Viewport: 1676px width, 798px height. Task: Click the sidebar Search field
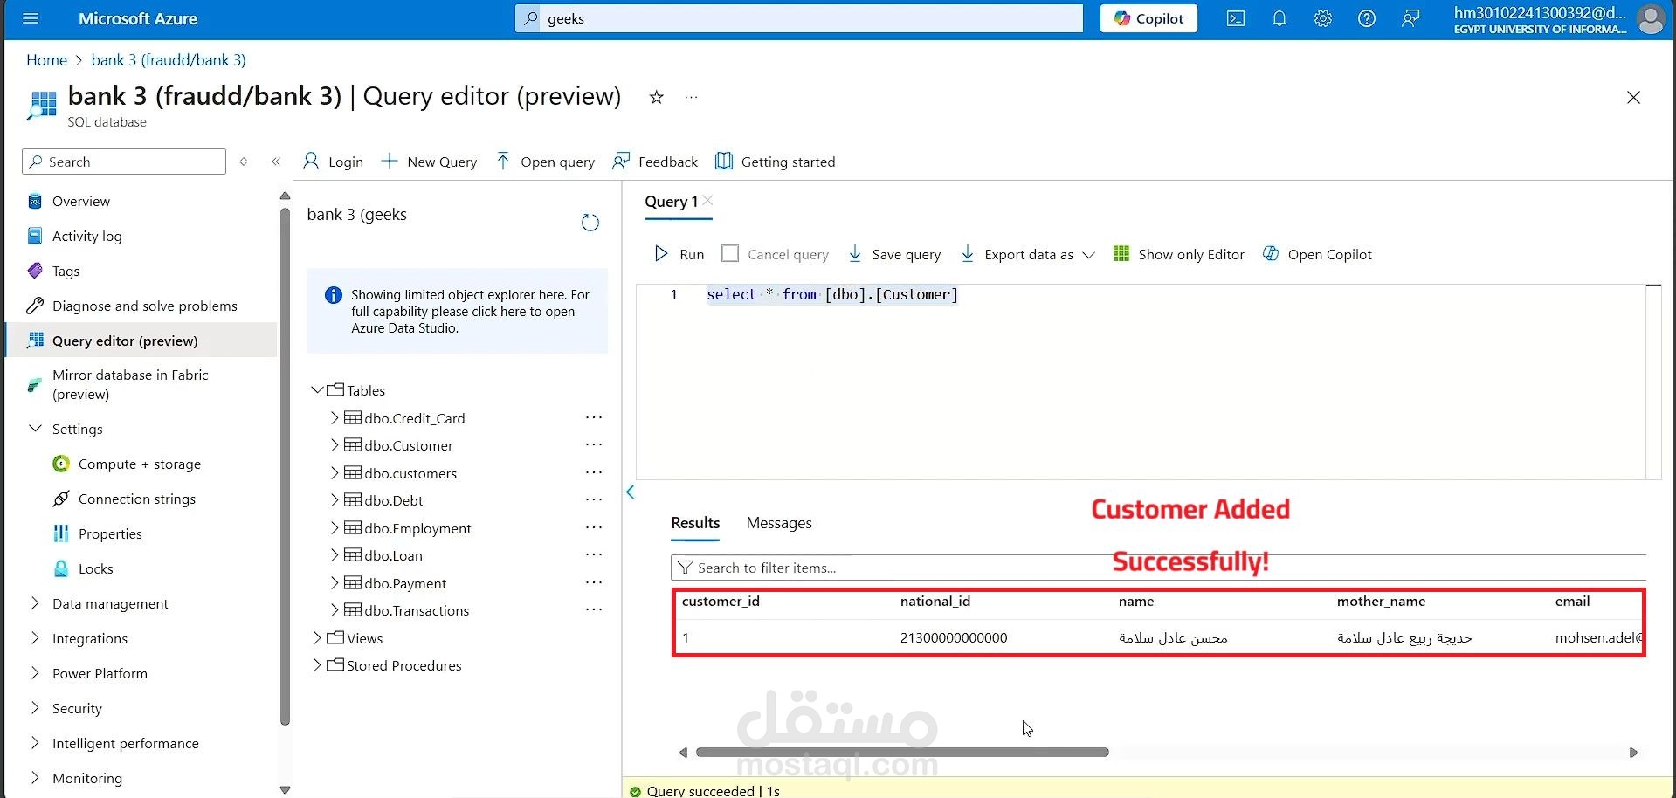(x=124, y=162)
